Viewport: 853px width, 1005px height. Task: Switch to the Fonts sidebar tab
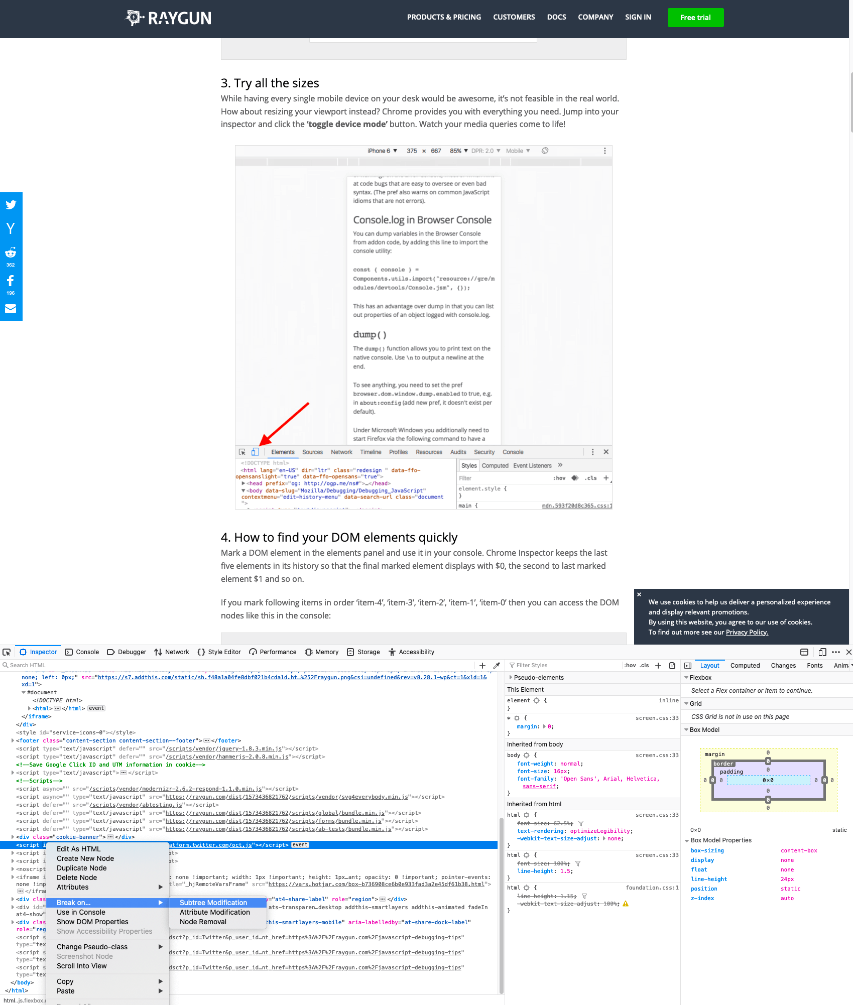[815, 666]
